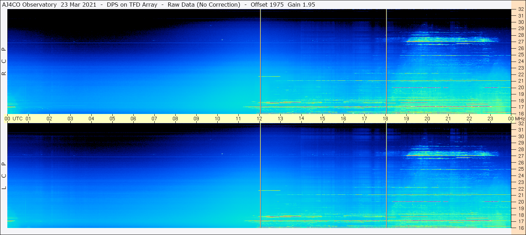This screenshot has height=235, width=526.
Task: Select the 32 MHz label of RCP panel
Action: [520, 9]
